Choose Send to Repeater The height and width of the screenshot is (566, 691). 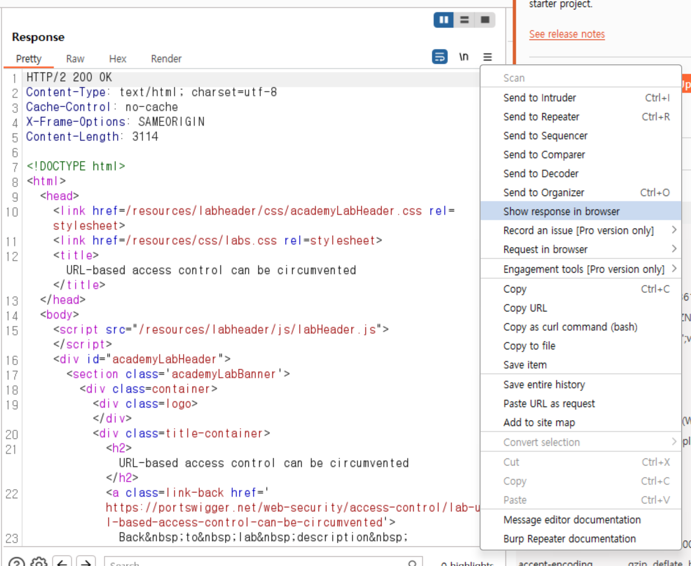pyautogui.click(x=581, y=116)
